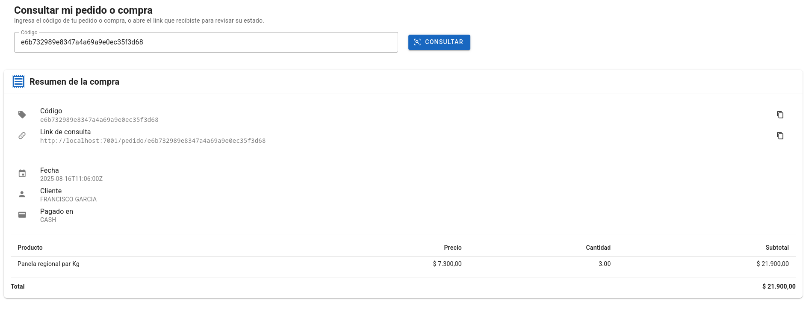Click the Cantidad column header
The image size is (812, 310).
[598, 248]
